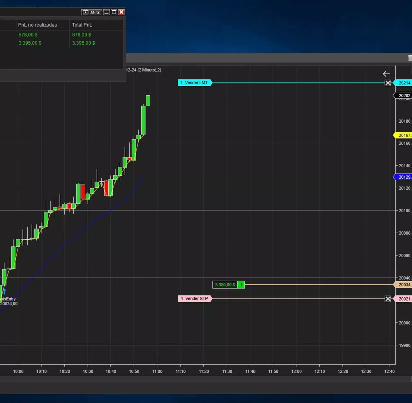Close the PnL panel with red X
Image resolution: width=412 pixels, height=403 pixels.
121,12
